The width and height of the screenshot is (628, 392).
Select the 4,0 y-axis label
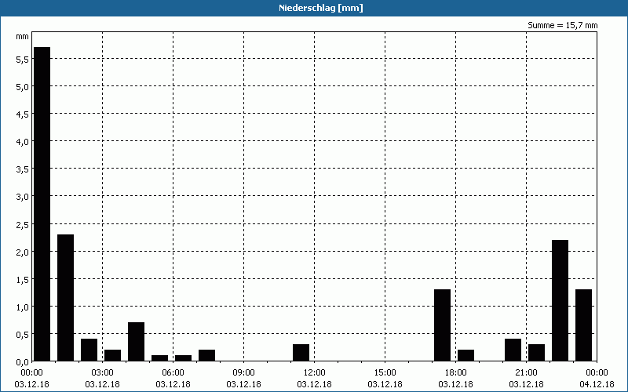(x=22, y=142)
